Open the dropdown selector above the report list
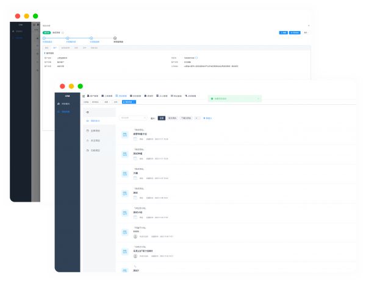 coord(132,118)
